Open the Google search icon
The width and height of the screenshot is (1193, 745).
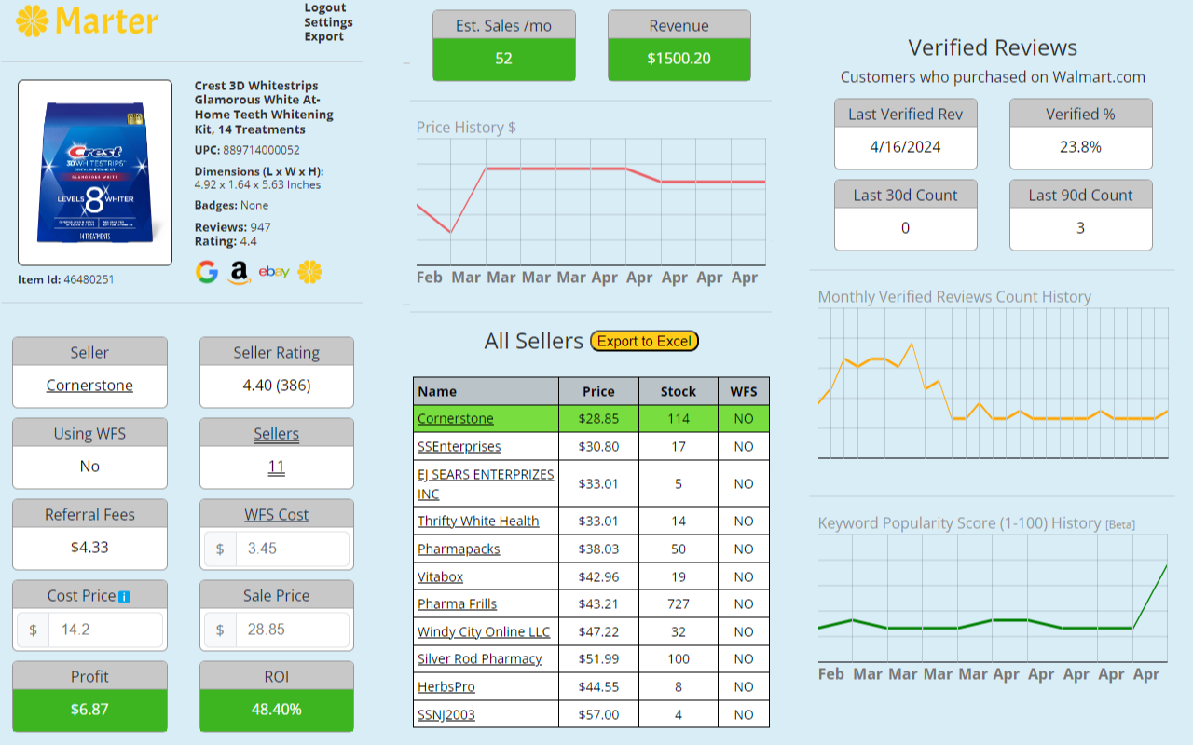pyautogui.click(x=207, y=272)
